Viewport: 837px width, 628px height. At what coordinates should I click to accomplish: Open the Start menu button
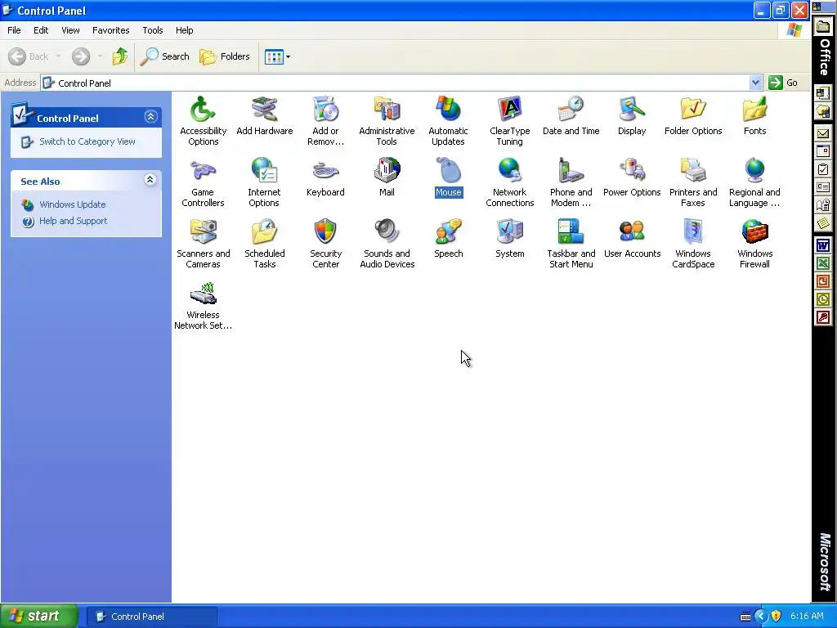coord(39,616)
